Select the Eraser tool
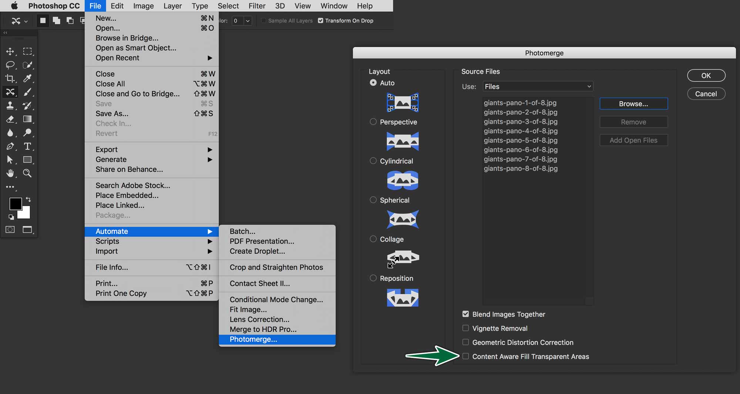Viewport: 740px width, 394px height. (x=10, y=119)
